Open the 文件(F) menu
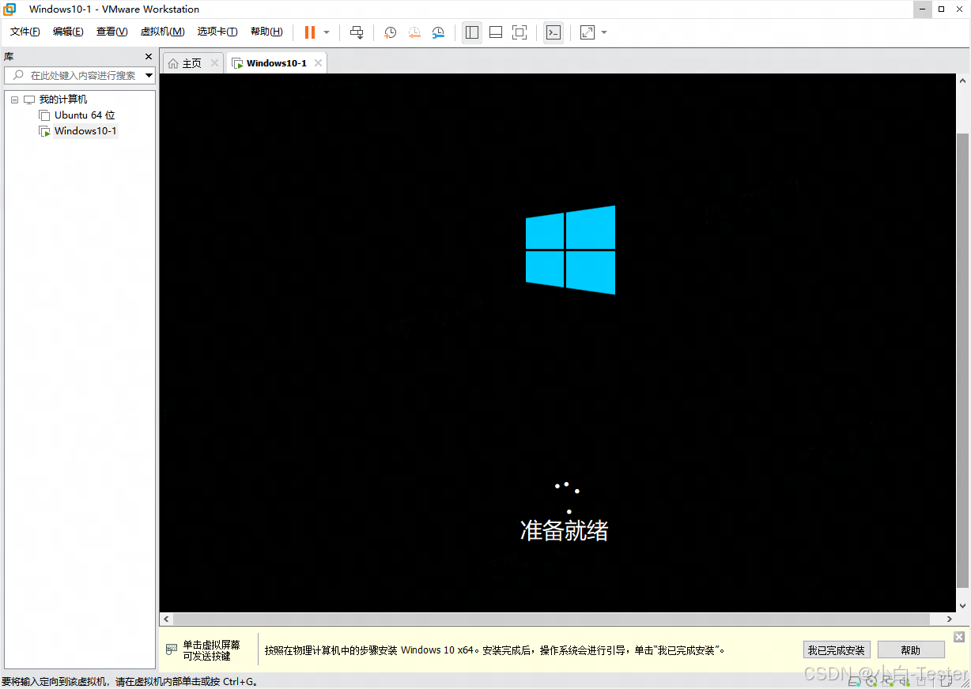The height and width of the screenshot is (689, 971). click(25, 32)
